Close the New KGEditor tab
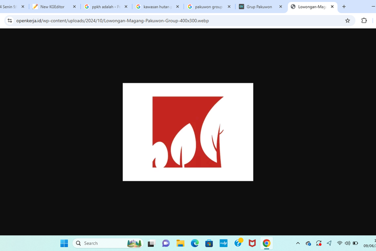 (x=74, y=7)
